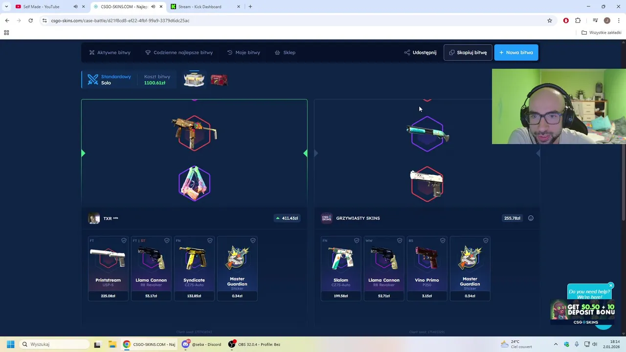
Task: Bookmark this page with the star icon
Action: (x=550, y=21)
